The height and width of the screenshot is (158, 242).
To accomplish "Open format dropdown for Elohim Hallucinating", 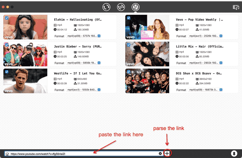I will point(83,36).
